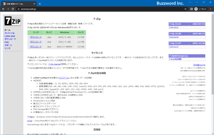Close the 7-Zip browser tab
214x135 pixels.
[x=34, y=4]
